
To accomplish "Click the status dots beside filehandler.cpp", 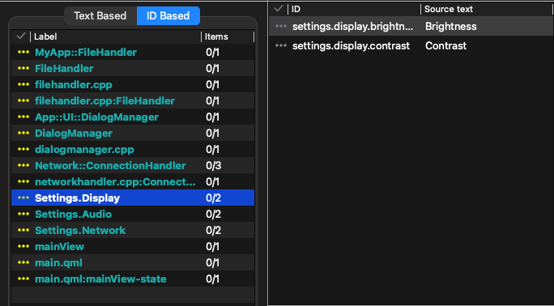I will coord(23,85).
